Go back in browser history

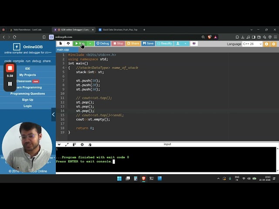click(x=4, y=37)
